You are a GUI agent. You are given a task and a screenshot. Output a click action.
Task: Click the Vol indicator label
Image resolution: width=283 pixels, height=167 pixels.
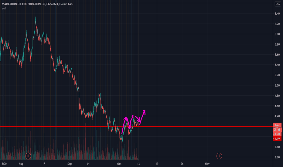(4, 8)
